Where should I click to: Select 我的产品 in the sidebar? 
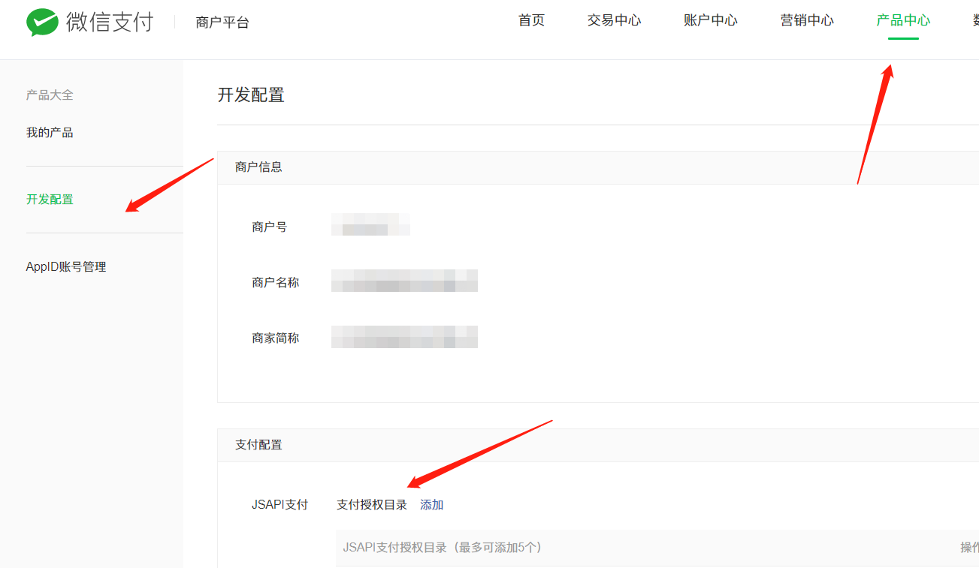(50, 132)
